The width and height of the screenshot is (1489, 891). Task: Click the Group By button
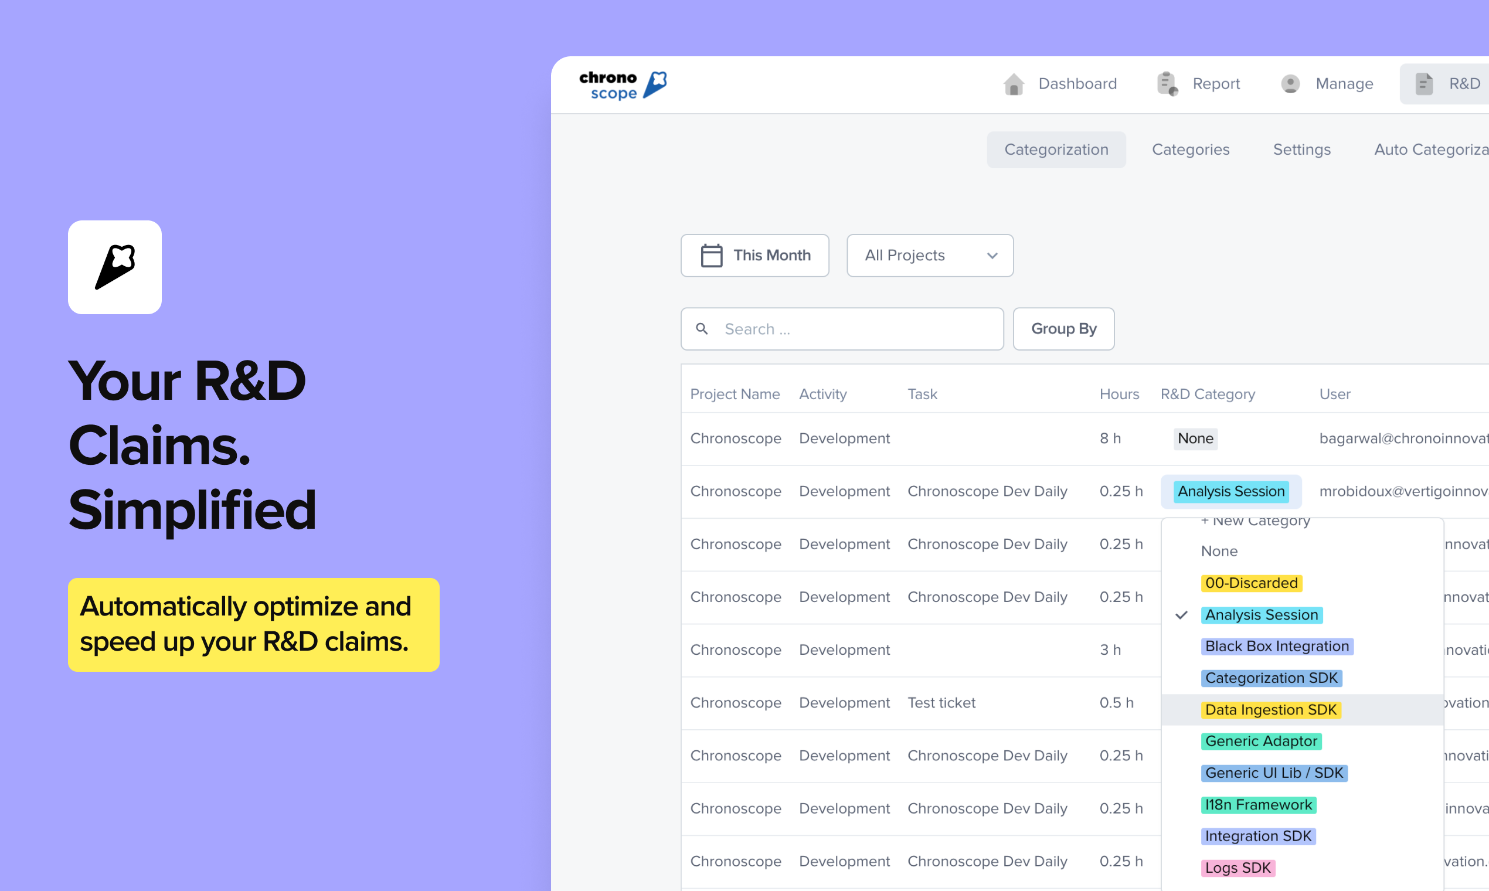1063,329
